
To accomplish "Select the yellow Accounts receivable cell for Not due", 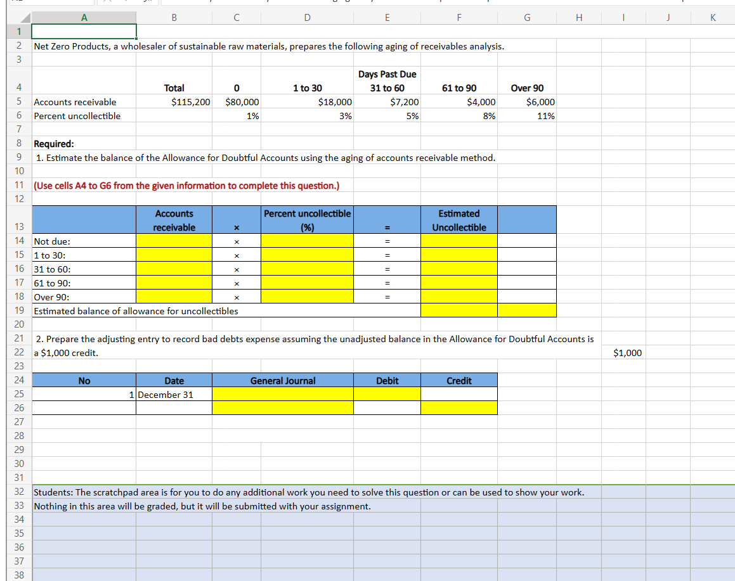I will tap(174, 241).
